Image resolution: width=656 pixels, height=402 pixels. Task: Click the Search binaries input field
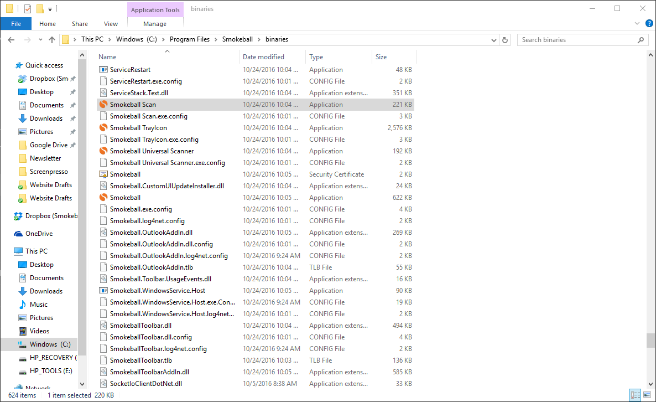[x=578, y=40]
